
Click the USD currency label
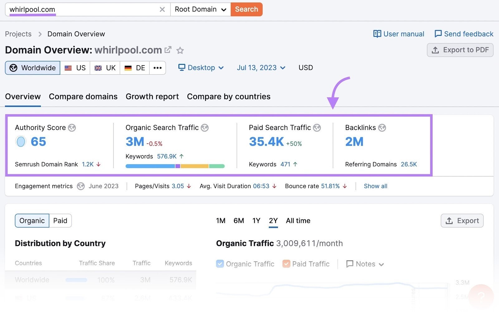306,68
